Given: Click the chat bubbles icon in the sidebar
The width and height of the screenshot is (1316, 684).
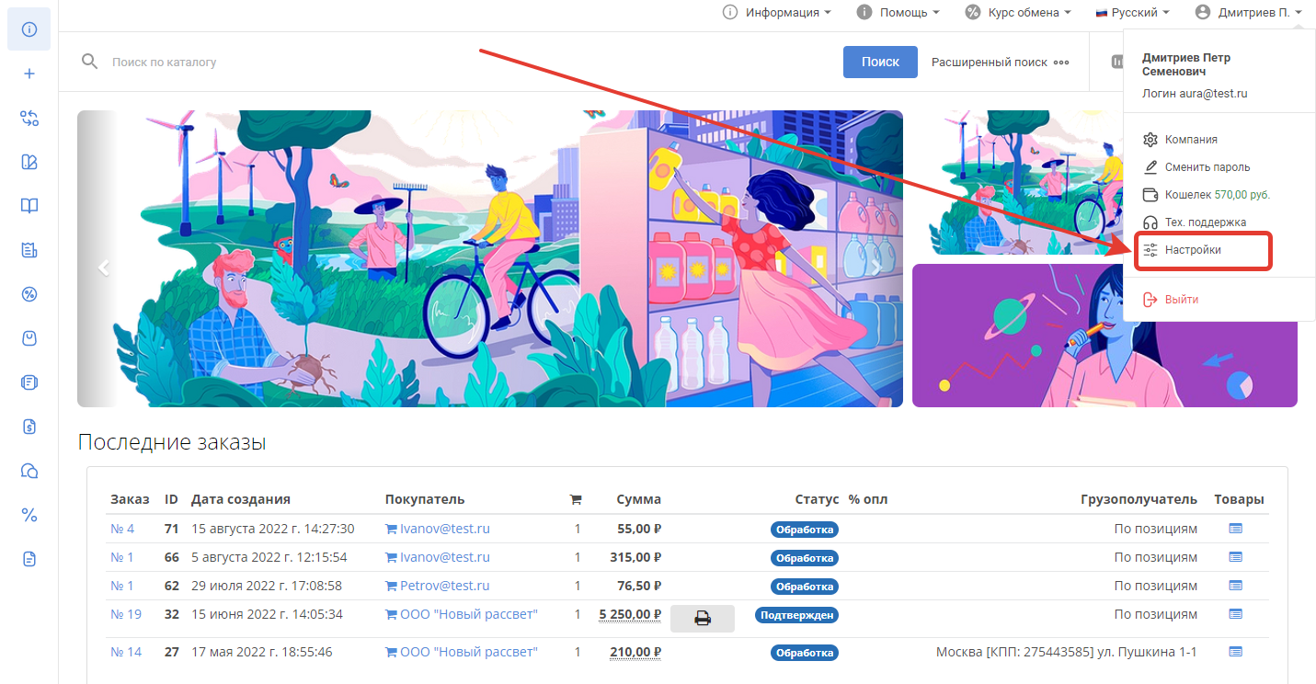Looking at the screenshot, I should pyautogui.click(x=29, y=471).
